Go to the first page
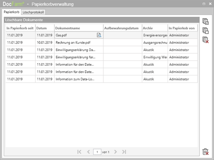Viewport: 214px width, 160px height. click(80, 152)
